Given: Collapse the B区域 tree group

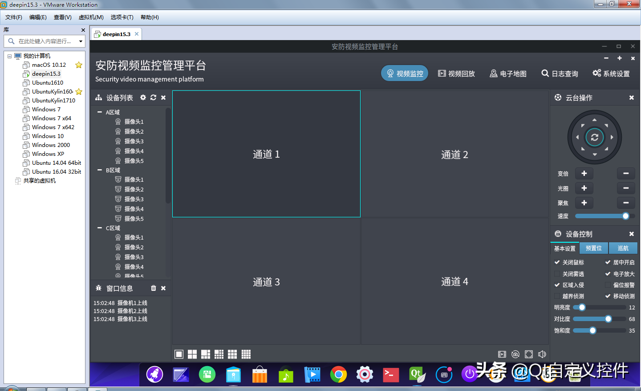Looking at the screenshot, I should 100,170.
